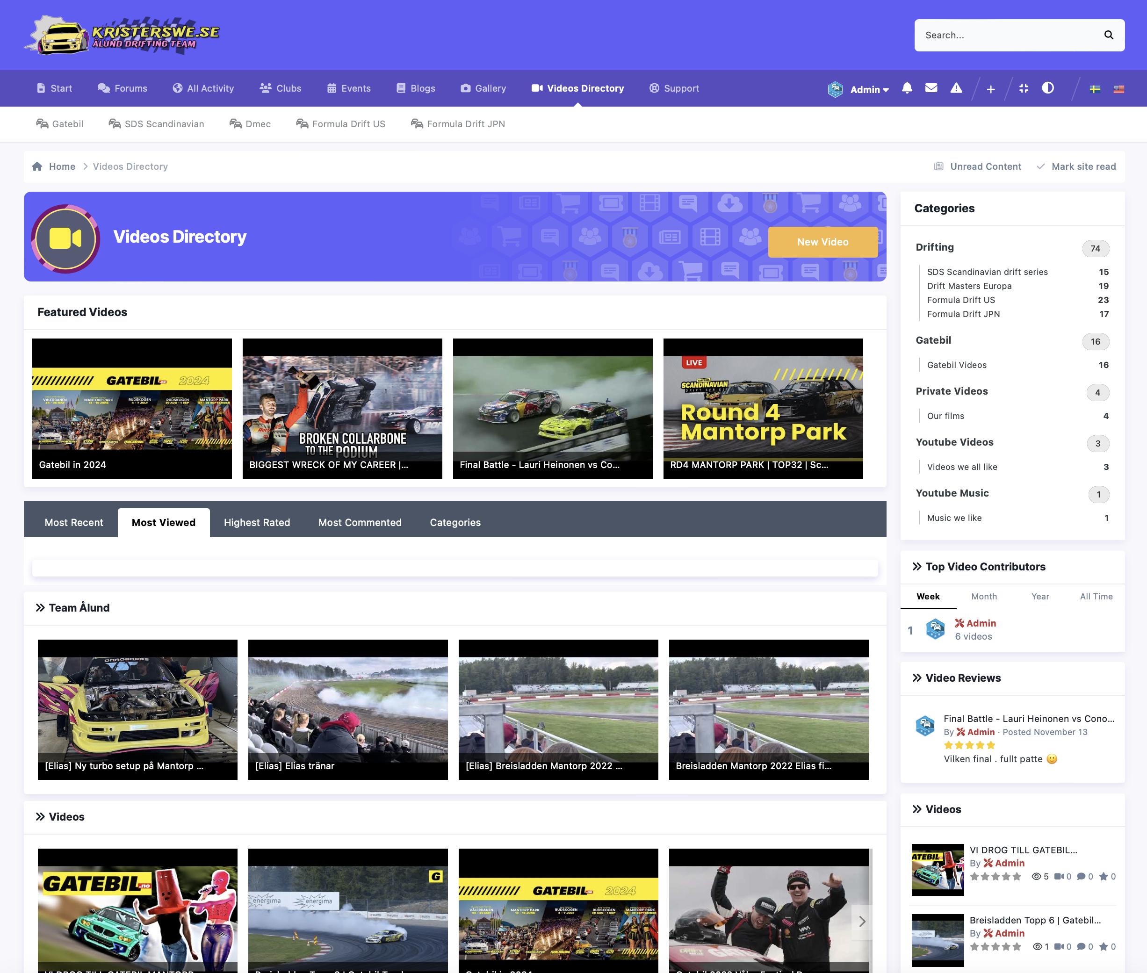Open the Formula Drift US category link

click(x=960, y=300)
